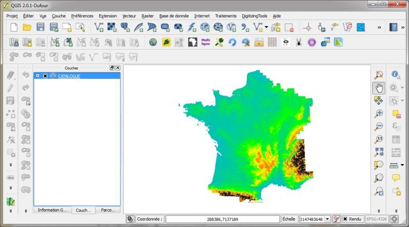Expand the CATALOGUE layer tree node
409x227 pixels.
38,76
